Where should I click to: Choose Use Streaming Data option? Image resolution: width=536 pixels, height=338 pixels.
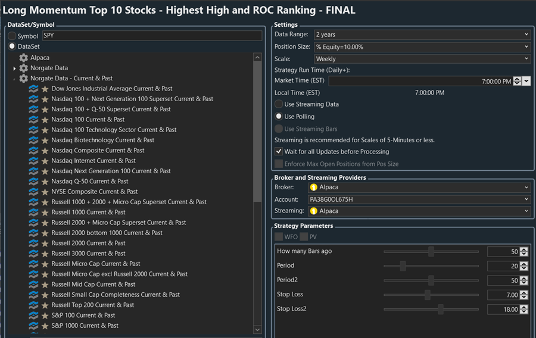click(279, 104)
